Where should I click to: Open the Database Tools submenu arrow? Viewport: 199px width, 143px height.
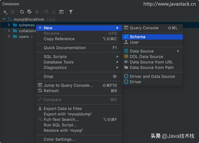117,62
